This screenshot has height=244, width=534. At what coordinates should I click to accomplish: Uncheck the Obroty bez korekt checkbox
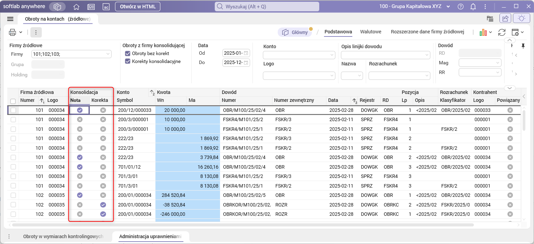[128, 54]
